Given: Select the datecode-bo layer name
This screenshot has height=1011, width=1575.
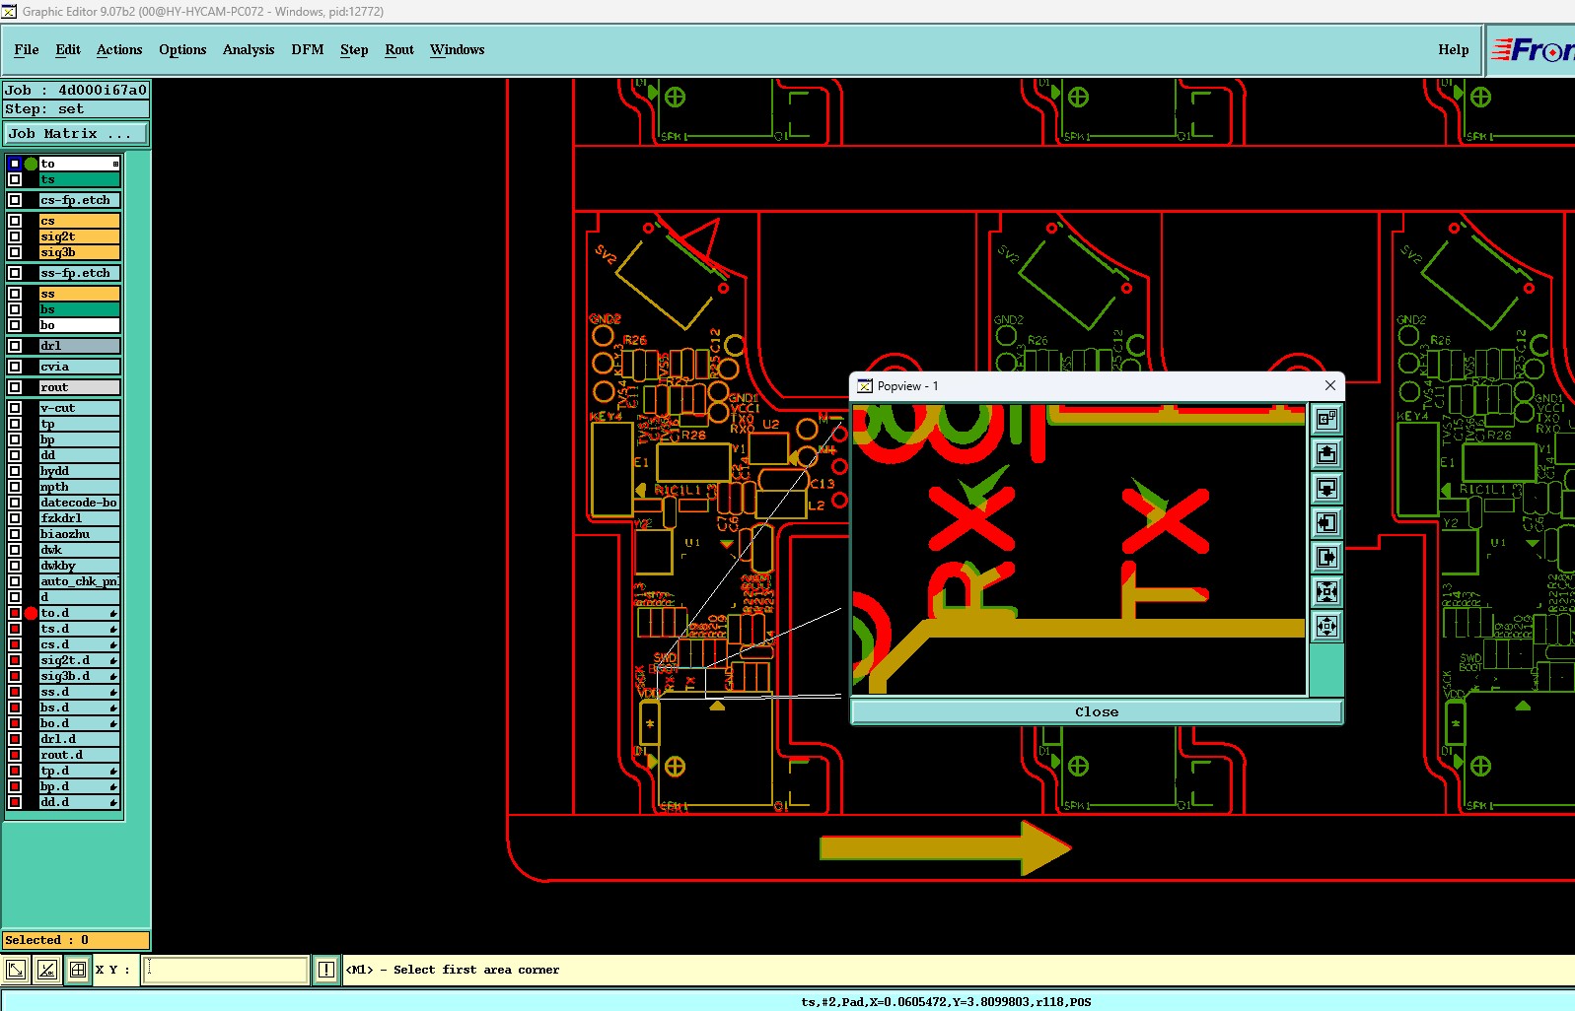Looking at the screenshot, I should point(79,503).
